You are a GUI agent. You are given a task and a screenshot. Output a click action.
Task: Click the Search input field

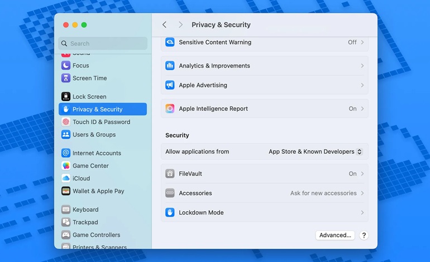(103, 43)
